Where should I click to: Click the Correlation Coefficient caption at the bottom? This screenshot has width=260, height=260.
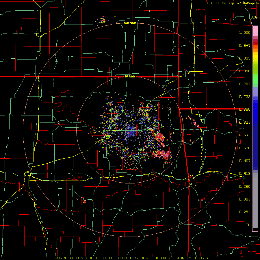(x=91, y=258)
